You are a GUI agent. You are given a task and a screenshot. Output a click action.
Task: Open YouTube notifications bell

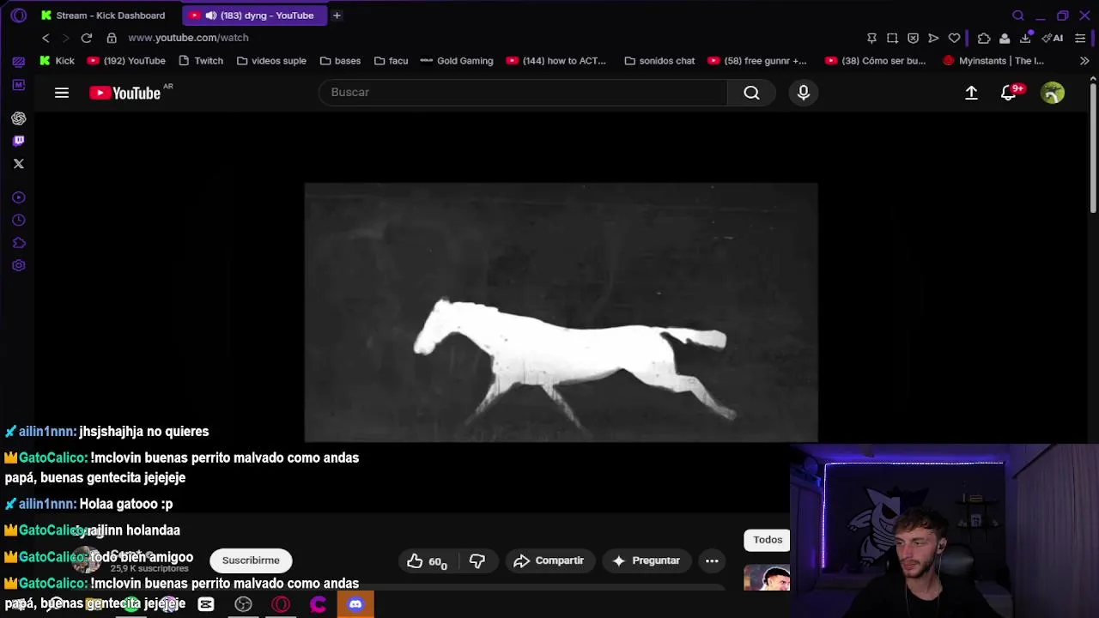1009,93
